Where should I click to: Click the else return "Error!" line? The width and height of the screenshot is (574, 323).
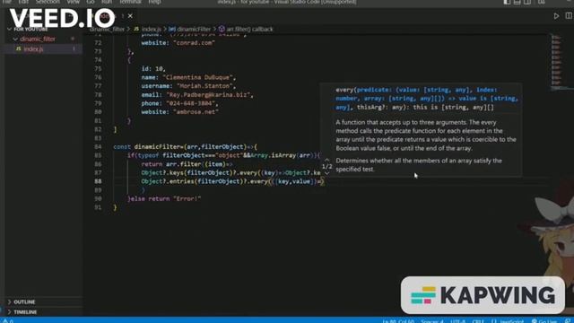click(164, 198)
